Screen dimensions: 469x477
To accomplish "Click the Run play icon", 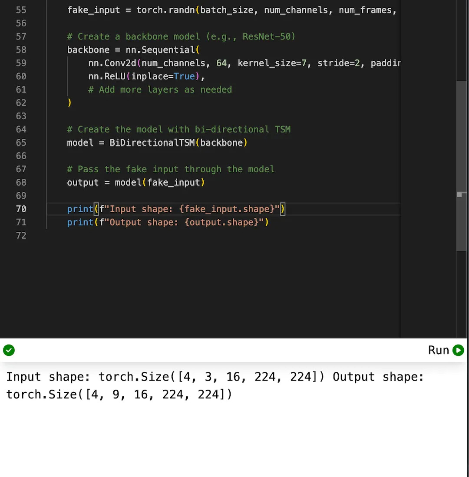I will (458, 350).
